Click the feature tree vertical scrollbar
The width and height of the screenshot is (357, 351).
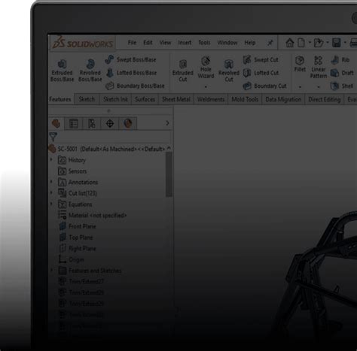tap(169, 174)
